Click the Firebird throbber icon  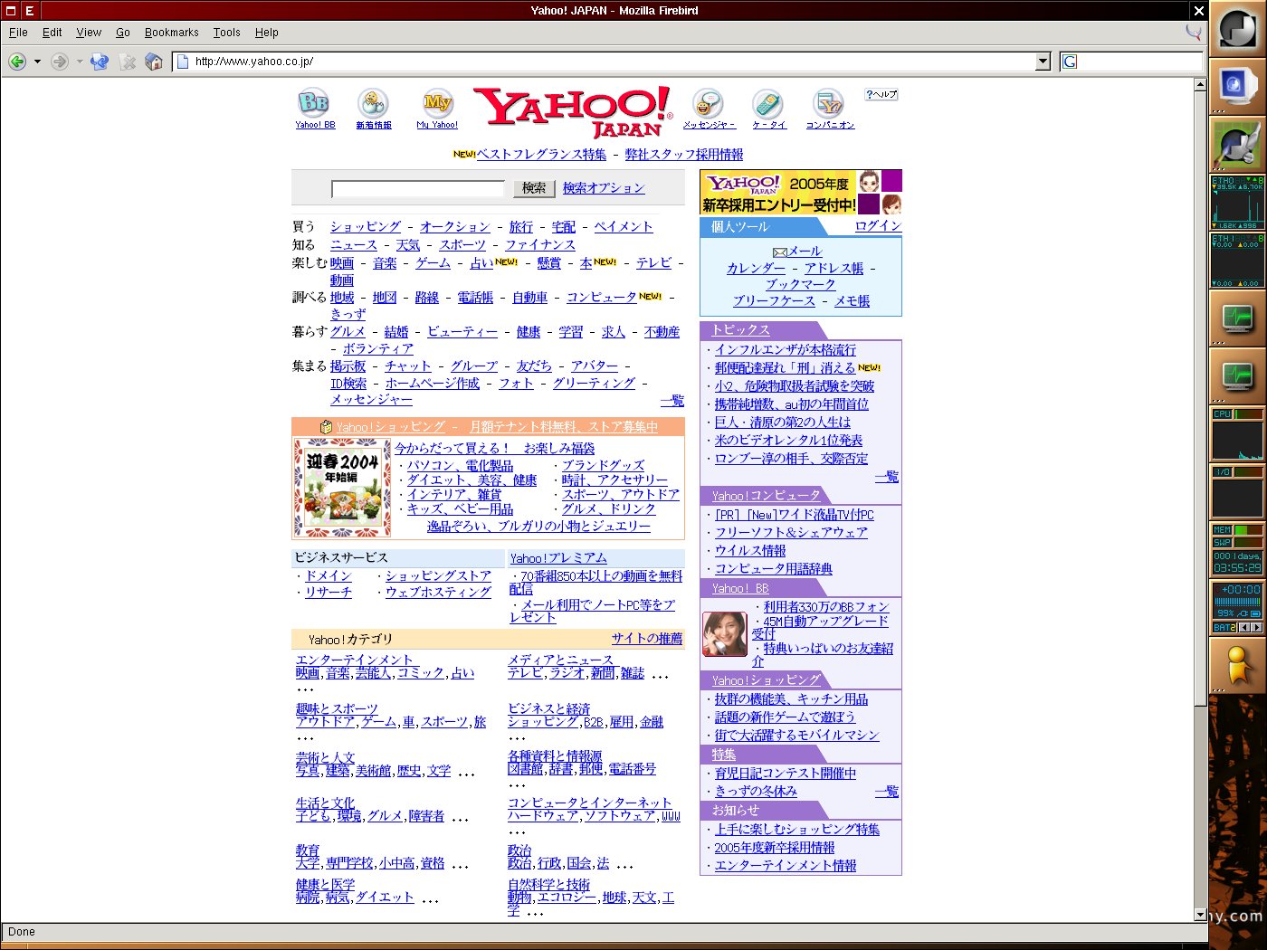[1194, 32]
